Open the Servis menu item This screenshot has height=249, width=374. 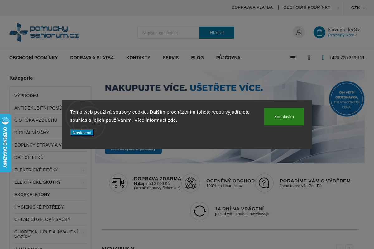pos(171,58)
